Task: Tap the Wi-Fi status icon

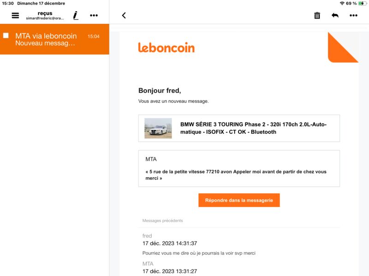Action: click(x=342, y=3)
